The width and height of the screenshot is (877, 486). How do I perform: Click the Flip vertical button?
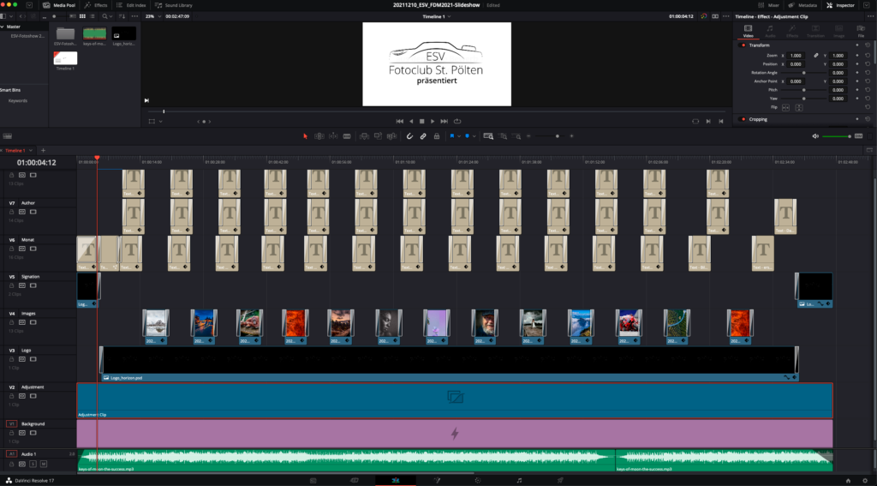click(799, 107)
